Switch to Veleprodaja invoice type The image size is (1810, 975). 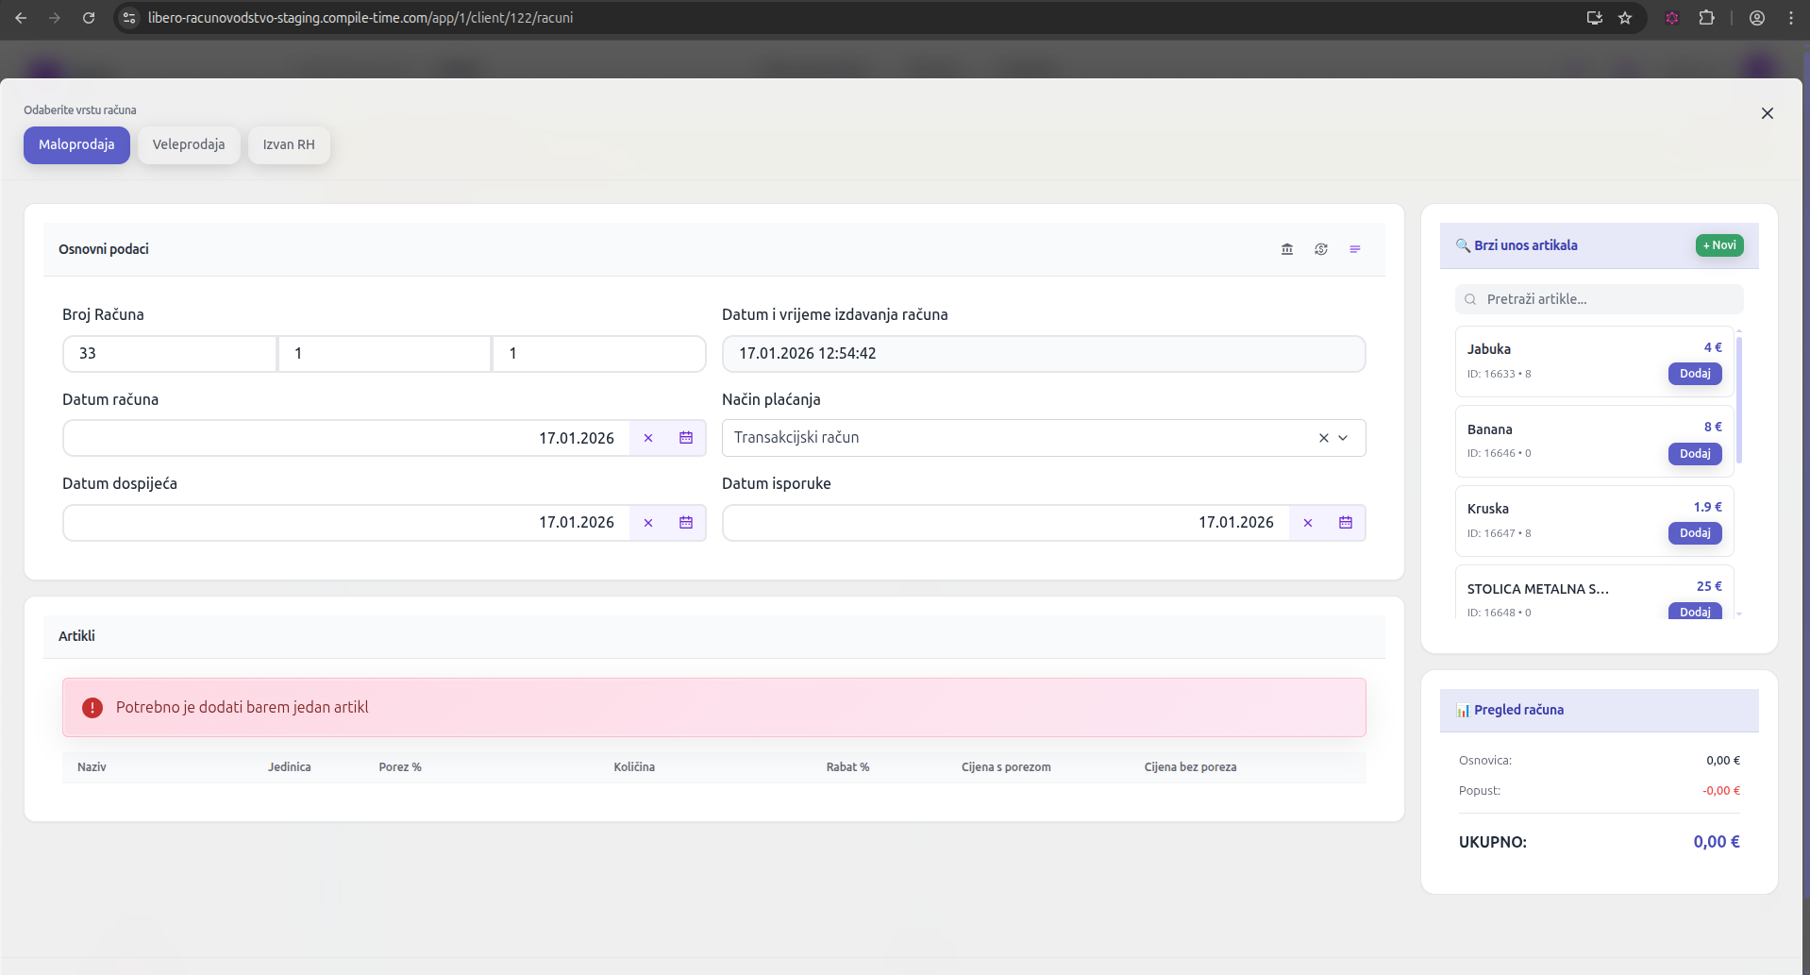(x=189, y=144)
